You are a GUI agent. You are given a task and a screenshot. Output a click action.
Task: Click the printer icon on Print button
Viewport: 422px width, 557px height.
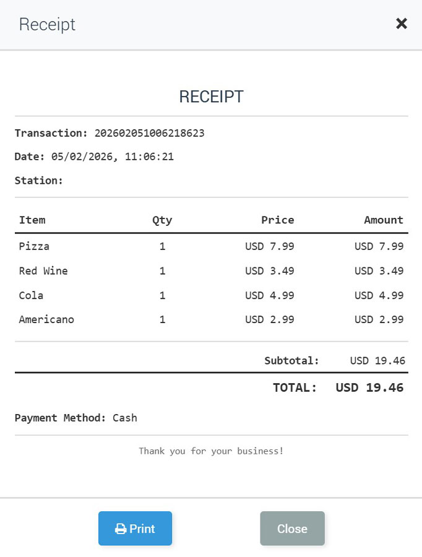click(x=121, y=529)
